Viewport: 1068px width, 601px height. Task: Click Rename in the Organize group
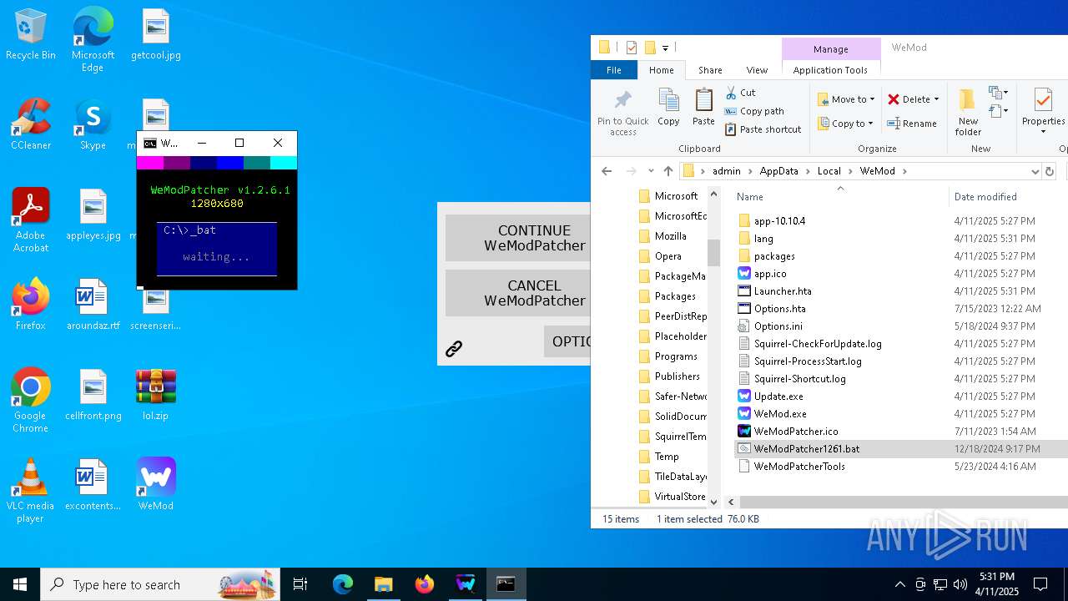point(911,124)
